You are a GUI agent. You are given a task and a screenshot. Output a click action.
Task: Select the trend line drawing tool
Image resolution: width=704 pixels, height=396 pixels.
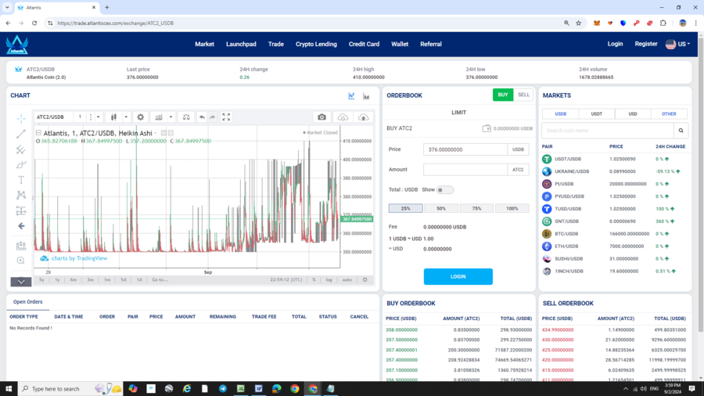[21, 135]
